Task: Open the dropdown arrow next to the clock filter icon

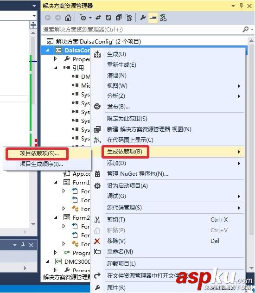Action: click(x=90, y=18)
